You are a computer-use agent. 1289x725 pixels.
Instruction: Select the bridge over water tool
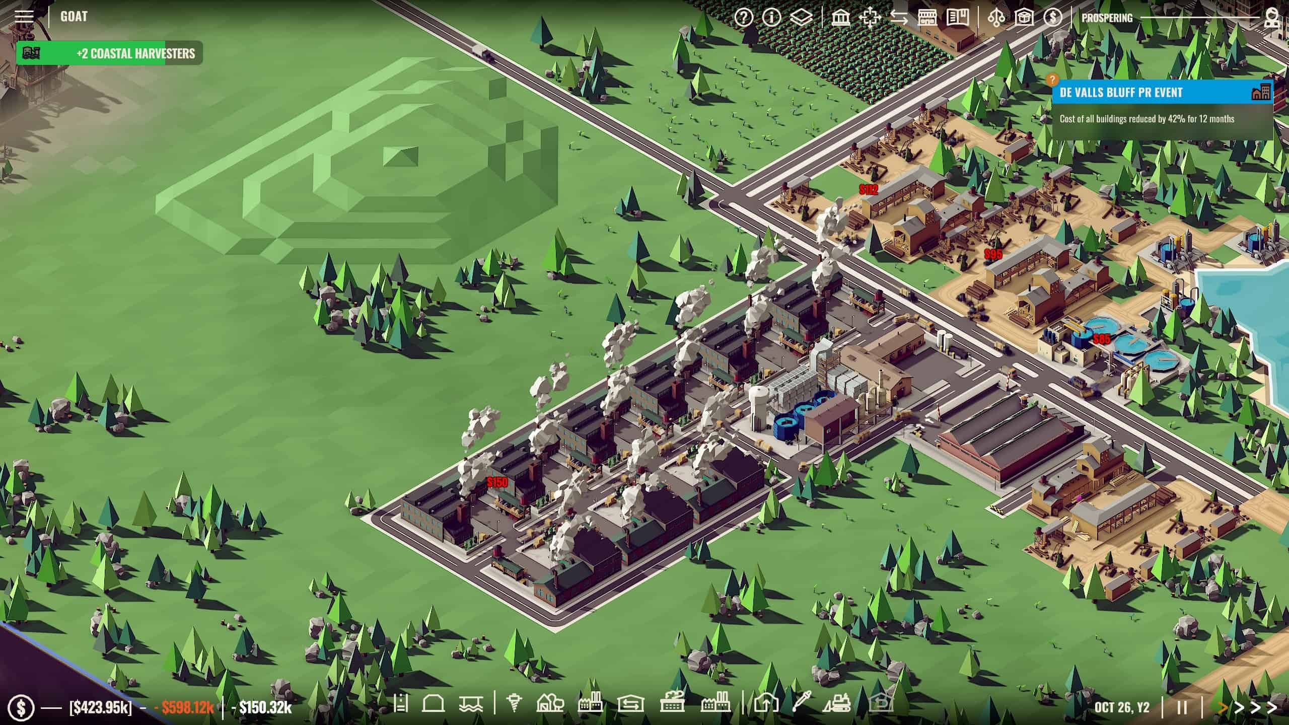pyautogui.click(x=471, y=703)
